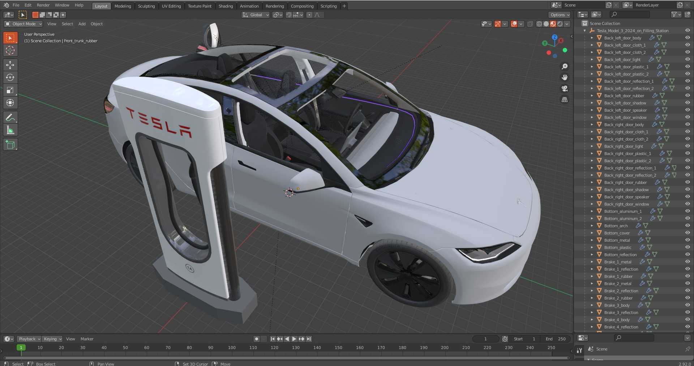694x366 pixels.
Task: Toggle snapping magnet icon
Action: click(x=288, y=15)
